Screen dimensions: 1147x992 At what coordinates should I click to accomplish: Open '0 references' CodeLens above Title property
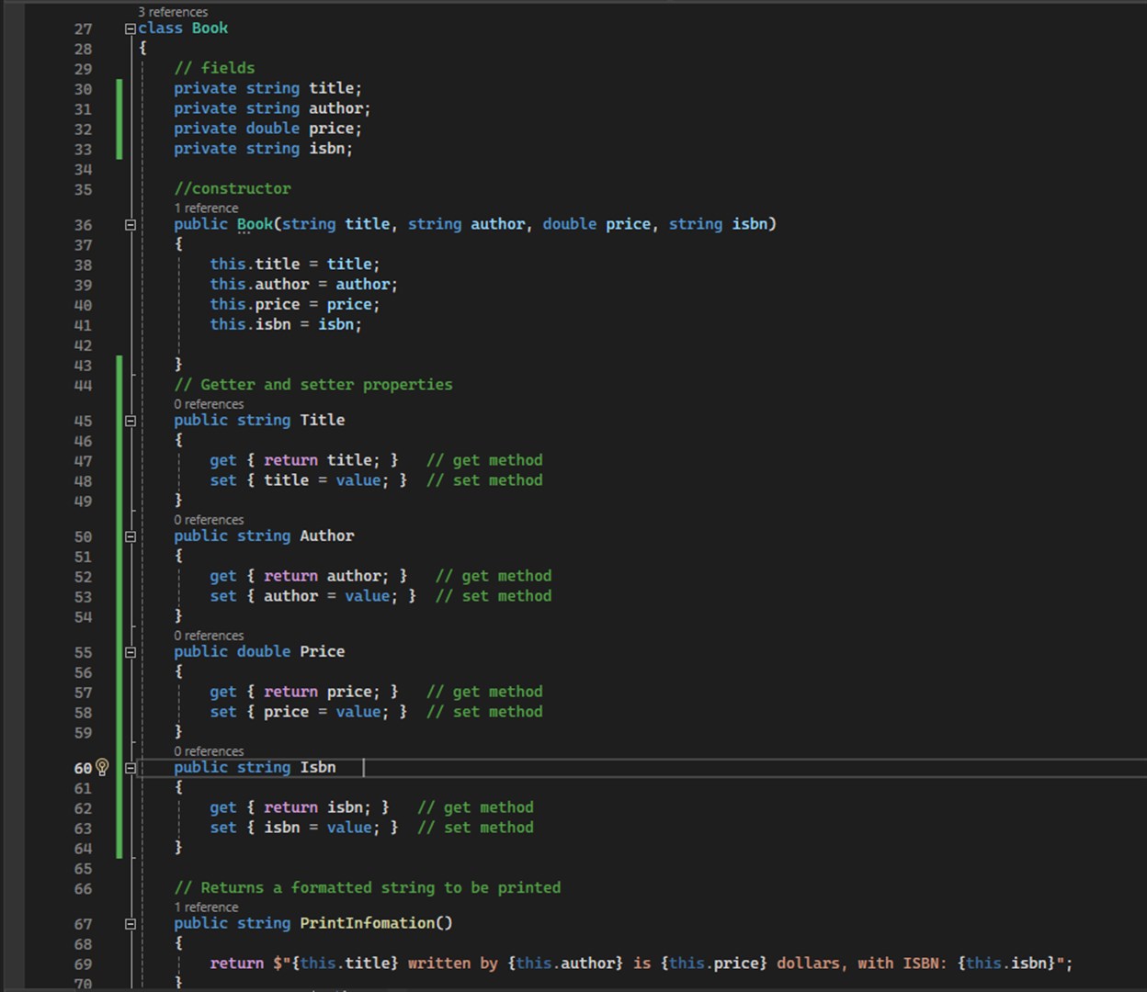click(x=209, y=404)
